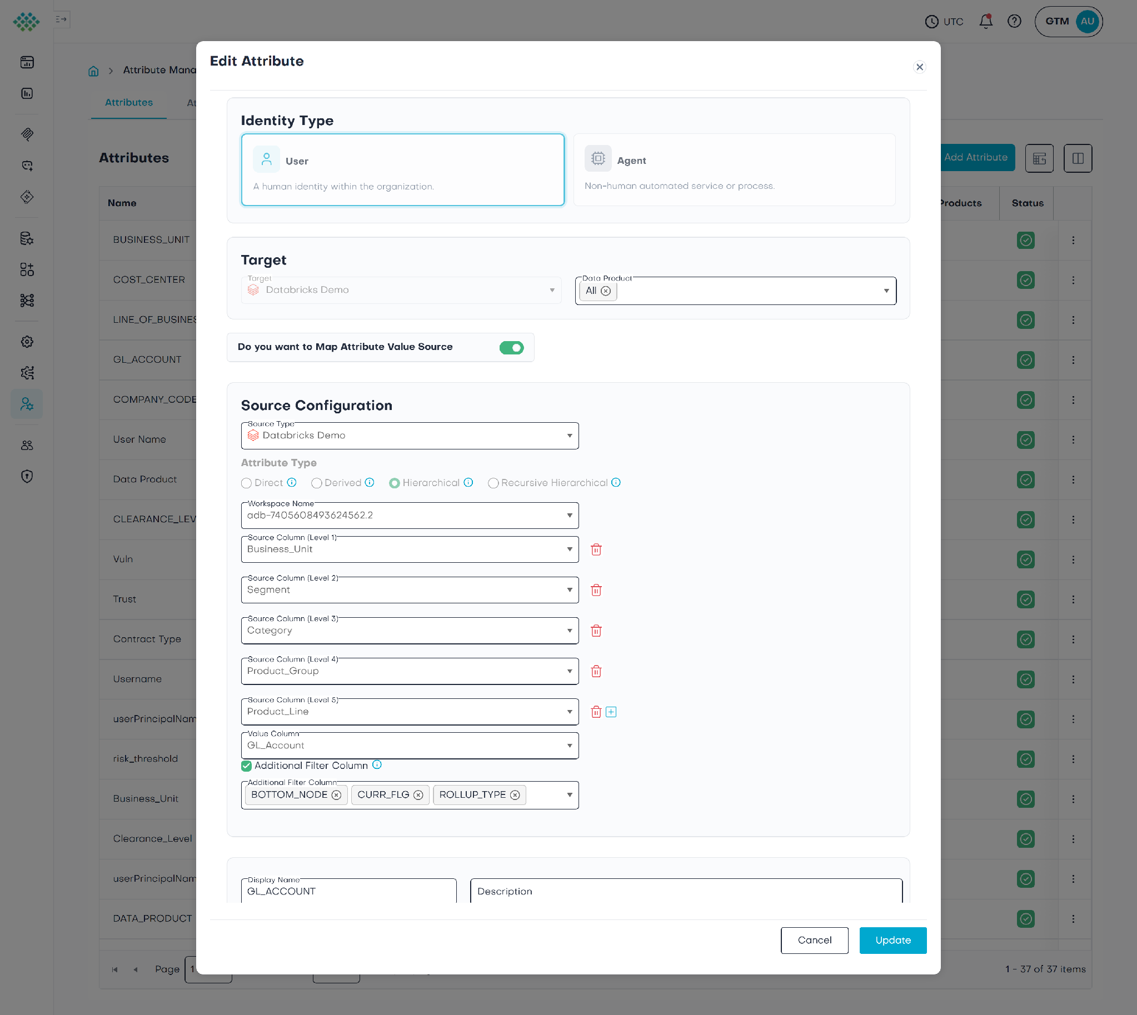1137x1015 pixels.
Task: Open the settings gear sidebar icon
Action: (x=27, y=342)
